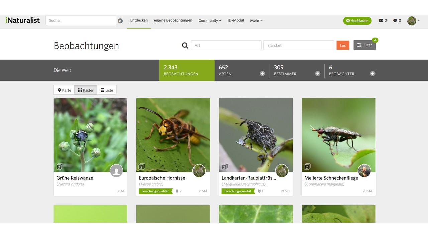Switch to Raster grid view
This screenshot has width=428, height=240.
pyautogui.click(x=86, y=90)
